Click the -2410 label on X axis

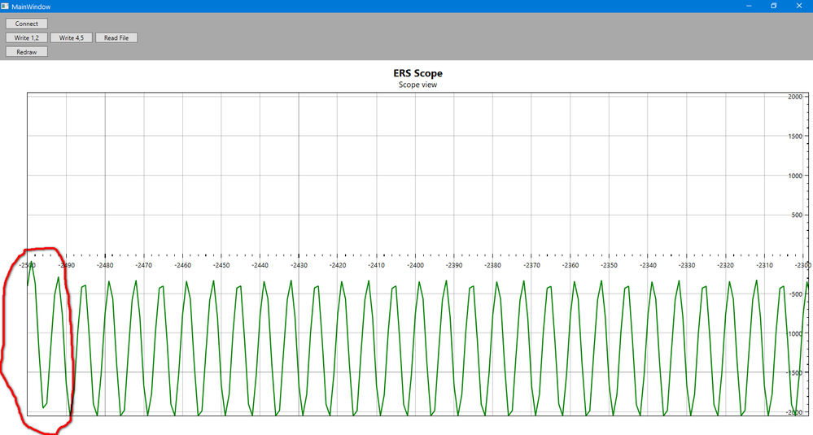377,265
